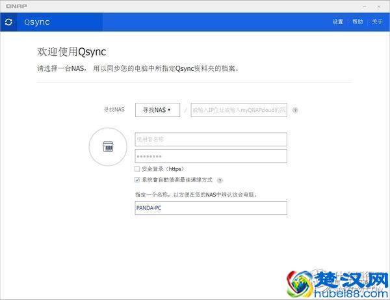
Task: Uncheck the 系統會自動偵測最佳連線方式 checkbox
Action: coord(137,180)
